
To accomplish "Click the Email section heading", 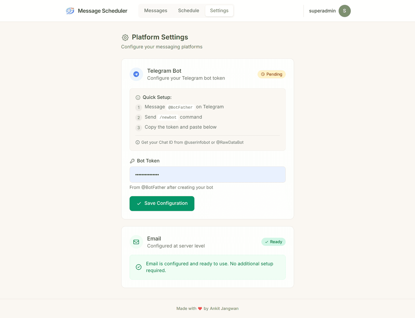I will point(154,239).
